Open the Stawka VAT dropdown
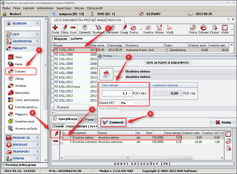 click(x=135, y=103)
